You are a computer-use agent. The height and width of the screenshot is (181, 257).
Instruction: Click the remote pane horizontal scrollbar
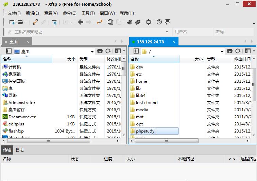point(166,141)
